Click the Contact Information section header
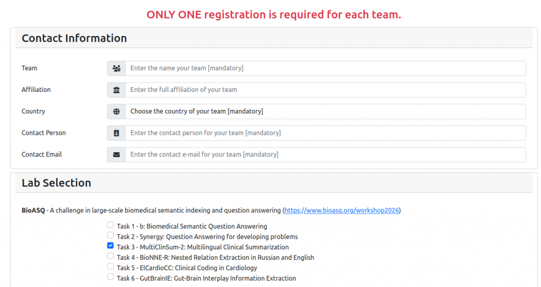 pyautogui.click(x=74, y=38)
